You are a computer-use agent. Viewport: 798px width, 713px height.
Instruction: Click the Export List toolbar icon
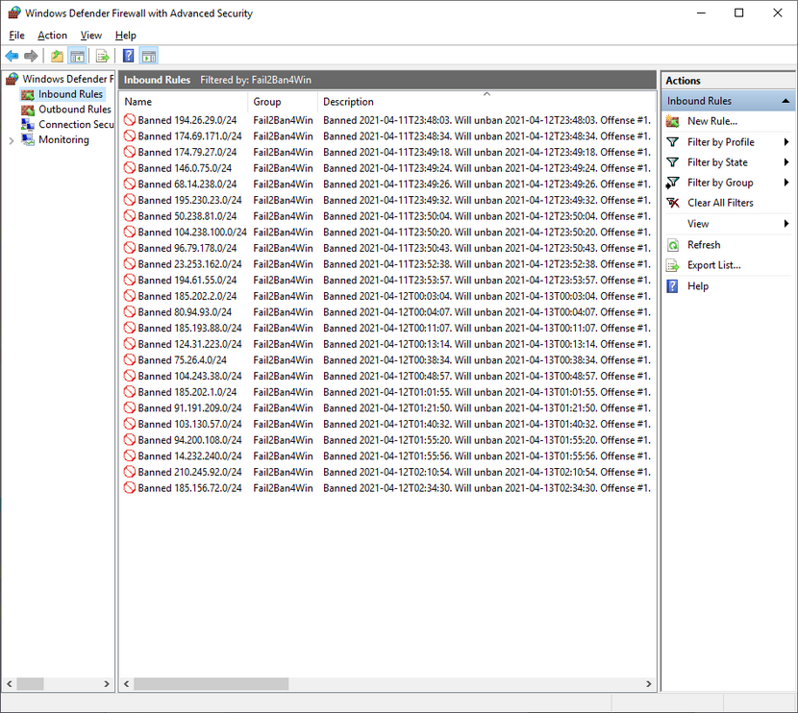102,56
